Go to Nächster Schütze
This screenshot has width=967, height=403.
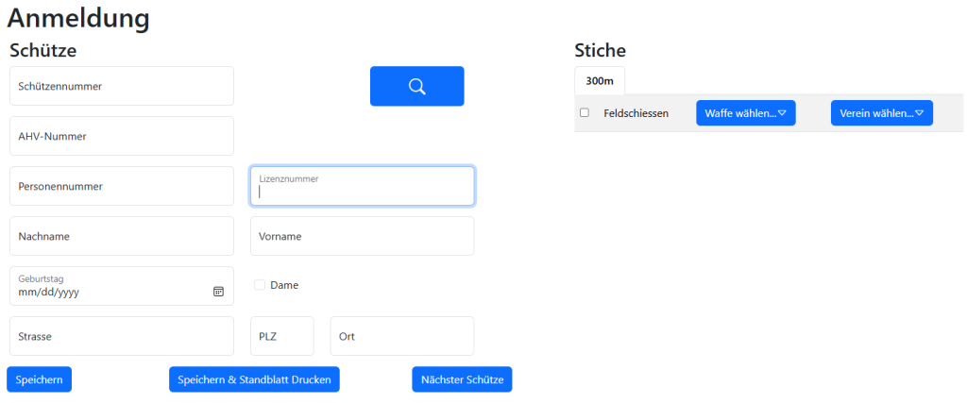pos(462,379)
